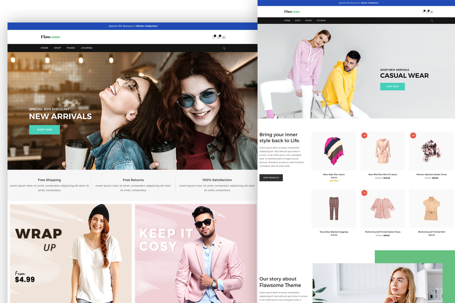Click the star rating under Blue High-Rise Jeans

(334, 180)
